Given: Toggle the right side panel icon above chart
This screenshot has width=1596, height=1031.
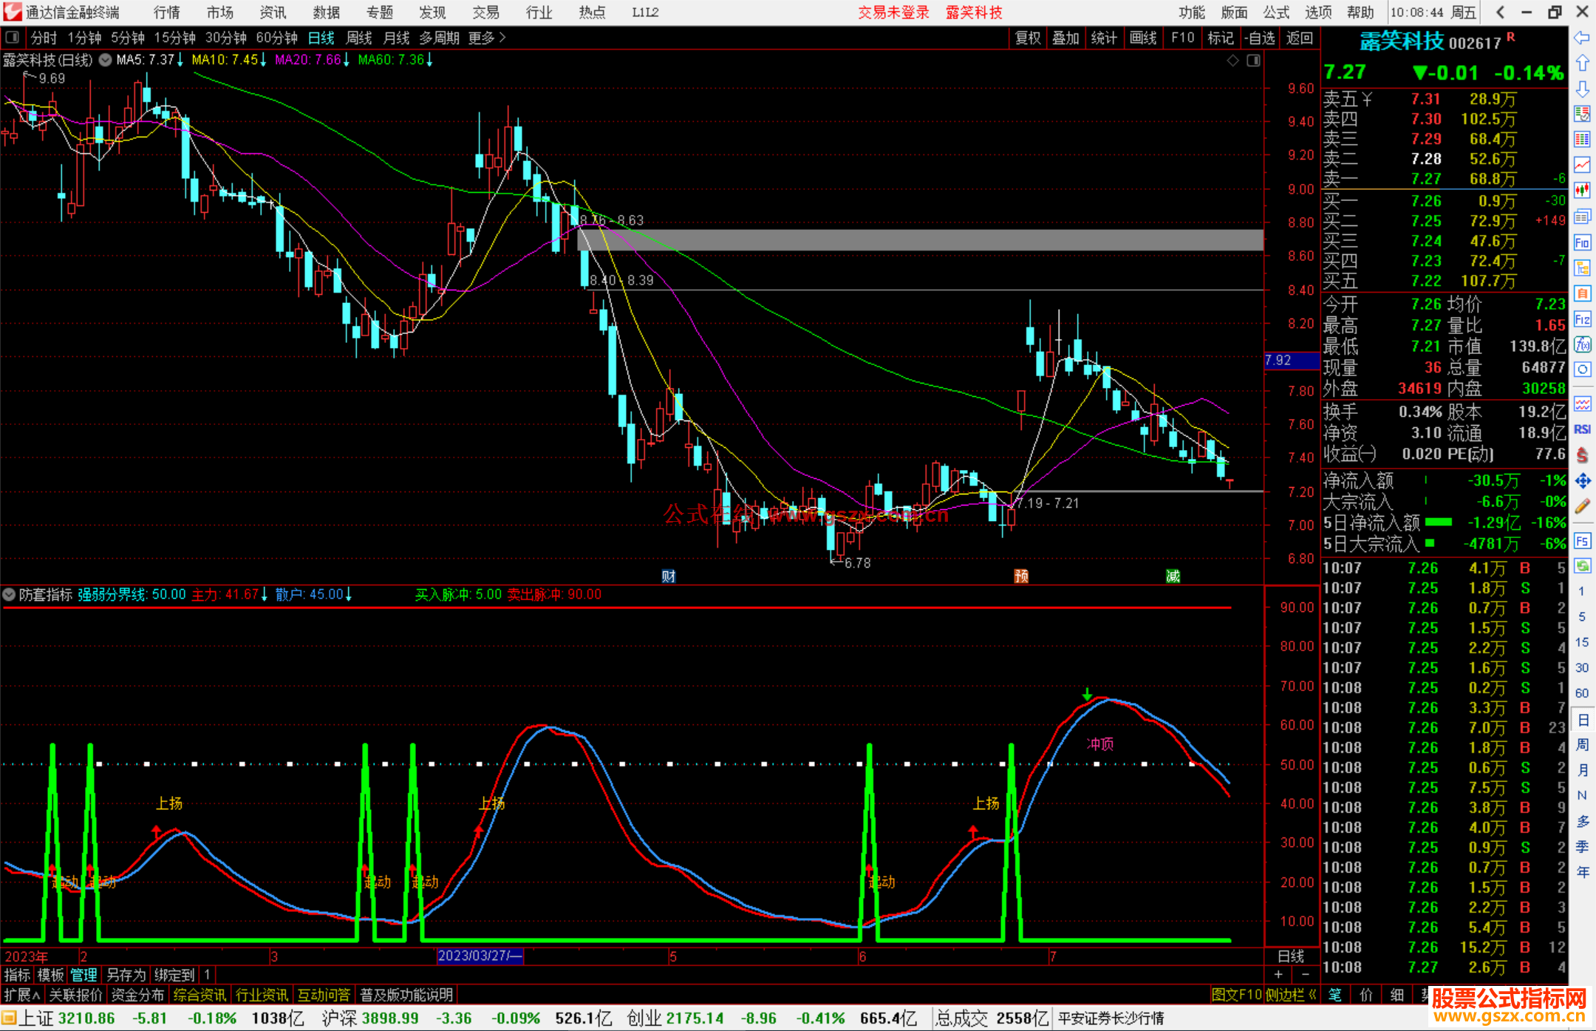Looking at the screenshot, I should pos(1253,61).
